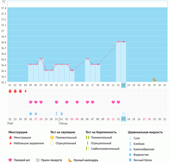170x162 pixels.
Task: Click the 36.8 temperature point on day 22
Action: coord(118,42)
